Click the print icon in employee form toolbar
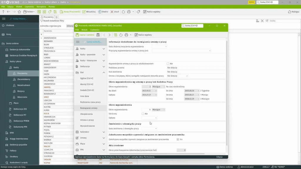 (126, 35)
